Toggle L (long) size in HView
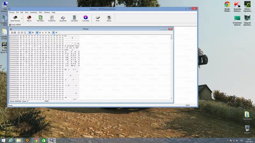 (x=43, y=33)
